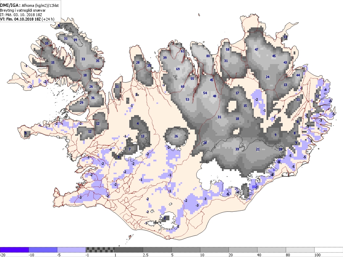Click the map value '69'
Screen dimensions: 343x257
tap(178, 69)
